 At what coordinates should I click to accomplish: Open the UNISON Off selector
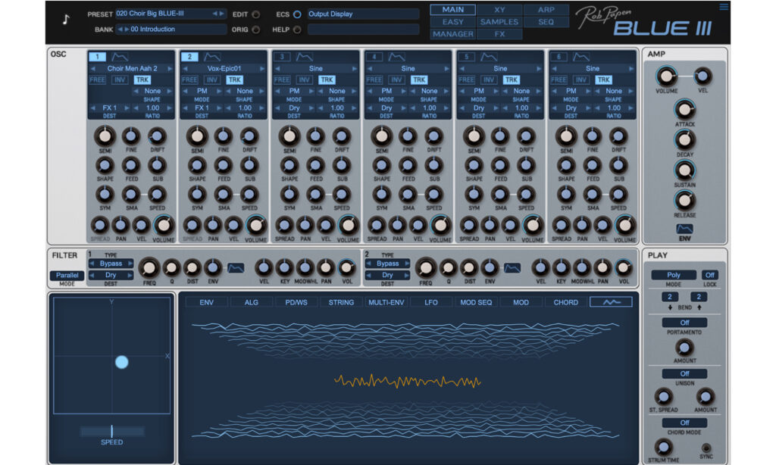pyautogui.click(x=684, y=373)
